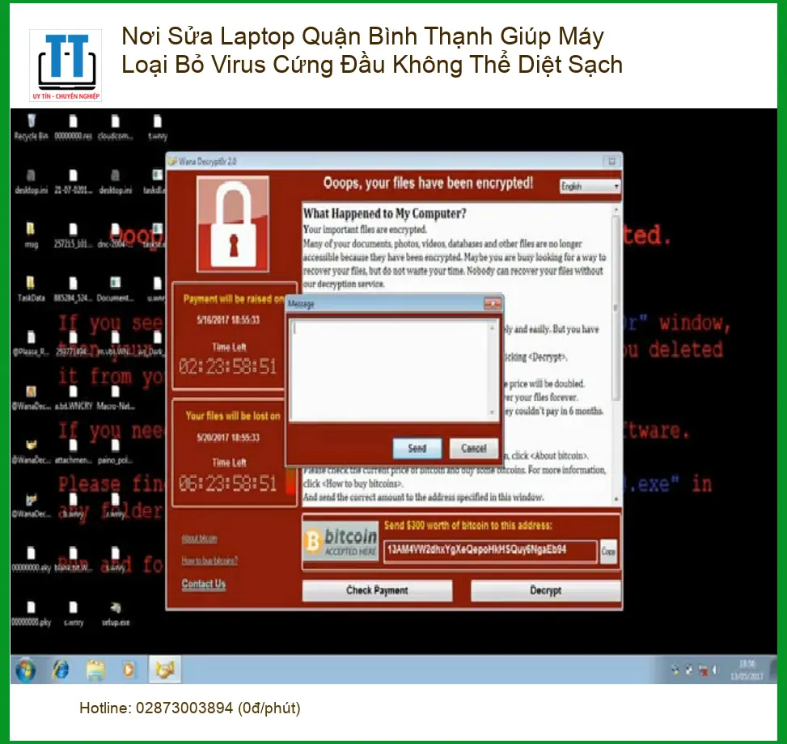Close the Wana Decrypt0r 2.0 window
787x744 pixels.
point(611,161)
